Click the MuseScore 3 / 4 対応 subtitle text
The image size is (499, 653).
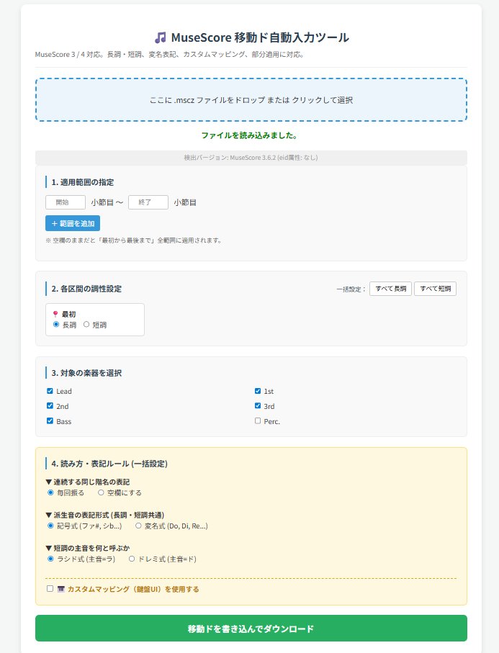[x=169, y=54]
